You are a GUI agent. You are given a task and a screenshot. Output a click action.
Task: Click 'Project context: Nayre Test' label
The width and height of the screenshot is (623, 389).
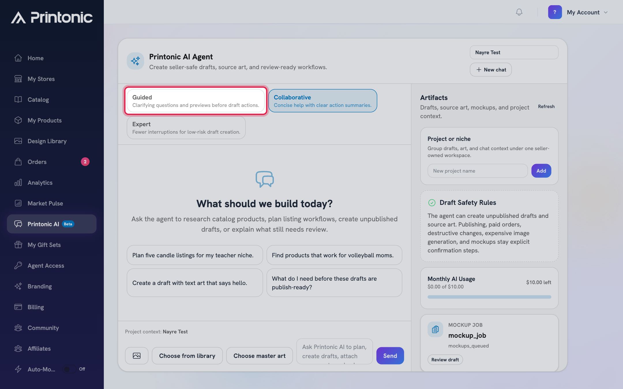156,332
